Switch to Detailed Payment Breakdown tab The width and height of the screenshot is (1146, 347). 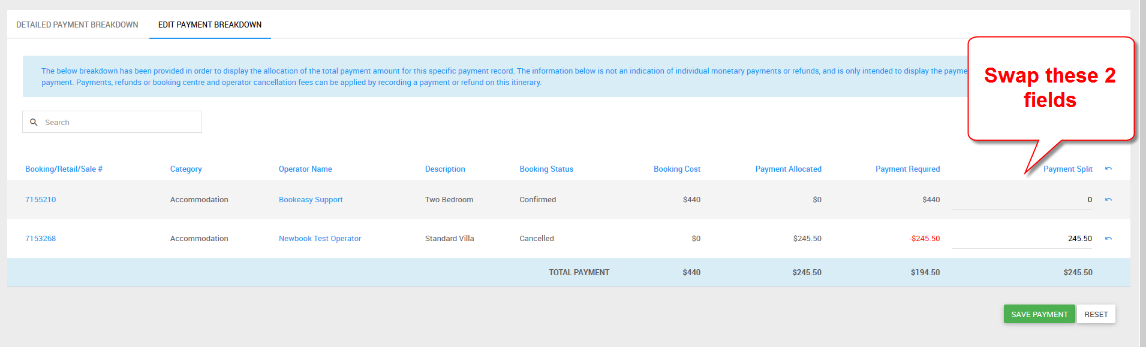point(77,25)
